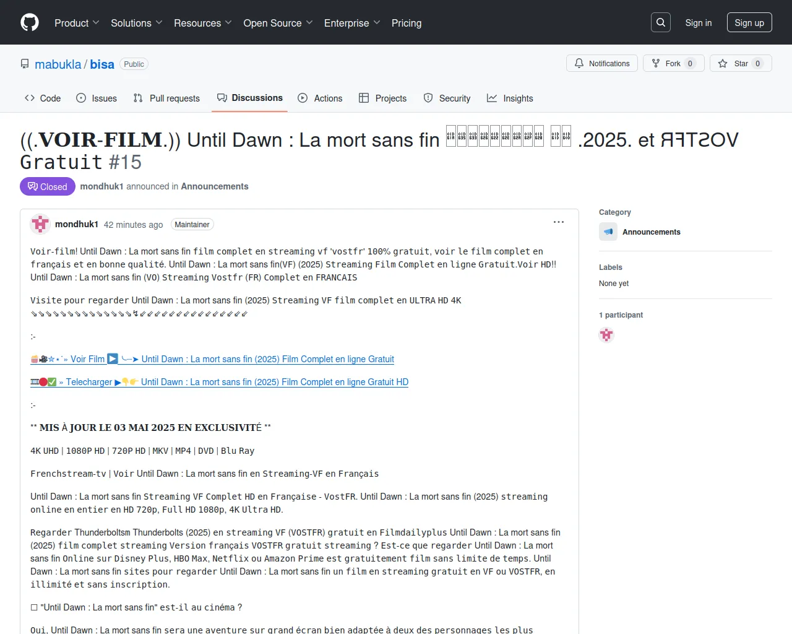This screenshot has width=792, height=634.
Task: Open the Telecharger download link
Action: (x=220, y=382)
